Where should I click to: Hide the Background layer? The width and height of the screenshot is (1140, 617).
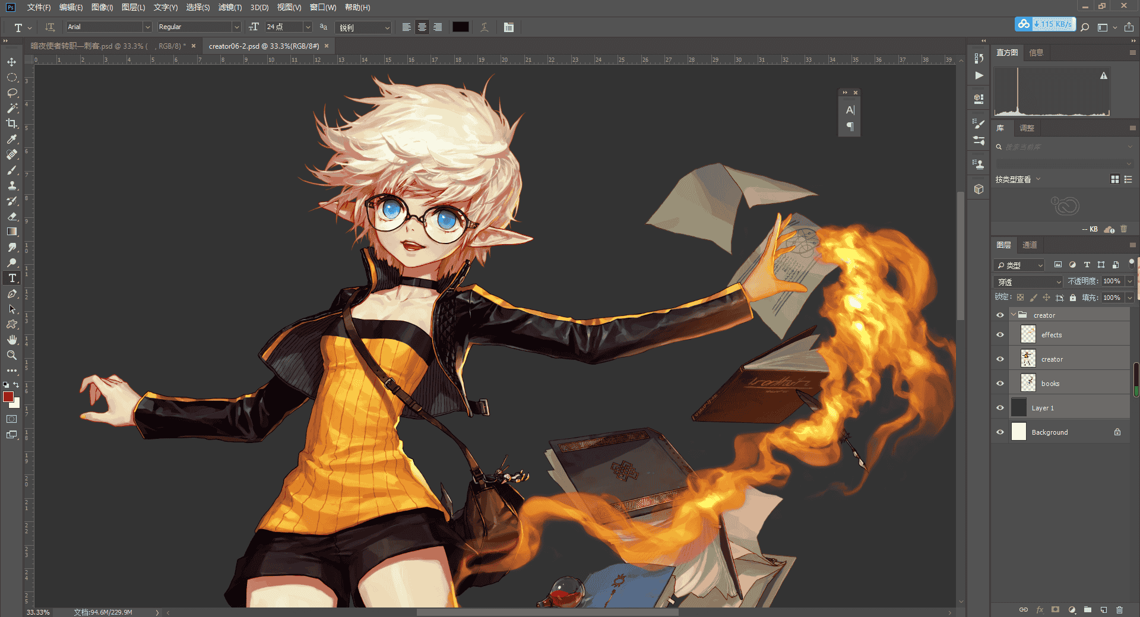tap(1000, 432)
